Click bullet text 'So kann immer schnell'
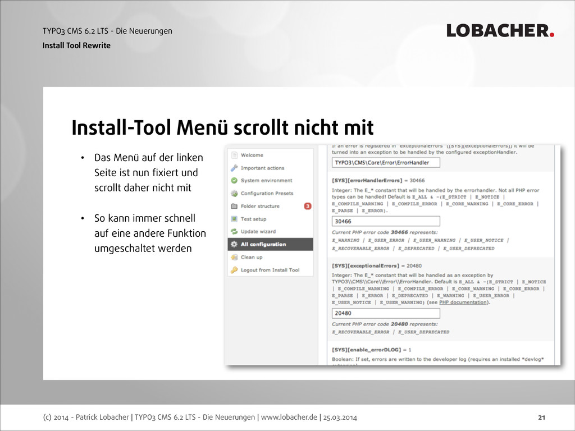This screenshot has height=431, width=575. 144,218
